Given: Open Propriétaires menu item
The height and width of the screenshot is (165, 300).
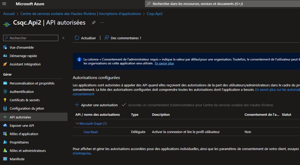Looking at the screenshot, I should (19, 142).
